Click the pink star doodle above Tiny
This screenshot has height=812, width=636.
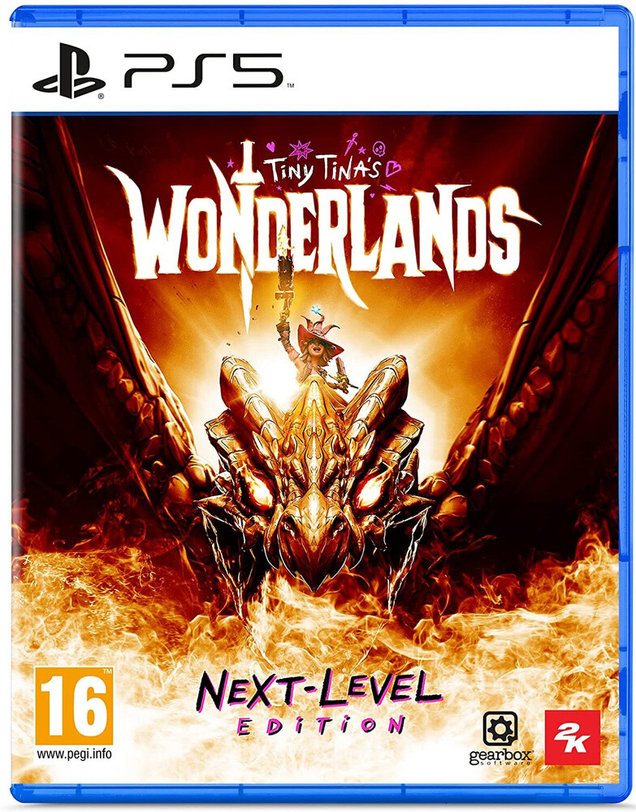(301, 149)
